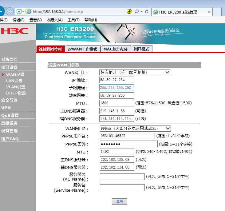Click the green plus add-on icon
The height and width of the screenshot is (211, 225).
tap(129, 11)
